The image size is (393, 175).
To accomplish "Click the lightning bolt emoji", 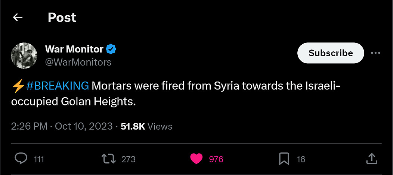I will click(18, 86).
